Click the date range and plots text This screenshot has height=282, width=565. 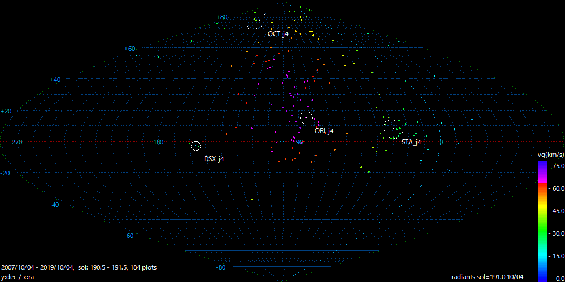(79, 267)
